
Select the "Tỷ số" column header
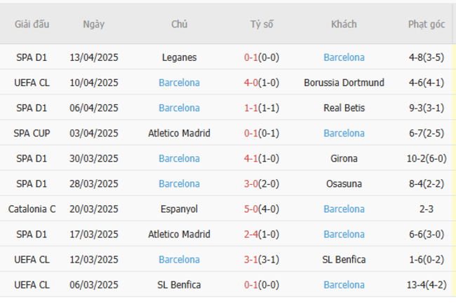pyautogui.click(x=261, y=24)
